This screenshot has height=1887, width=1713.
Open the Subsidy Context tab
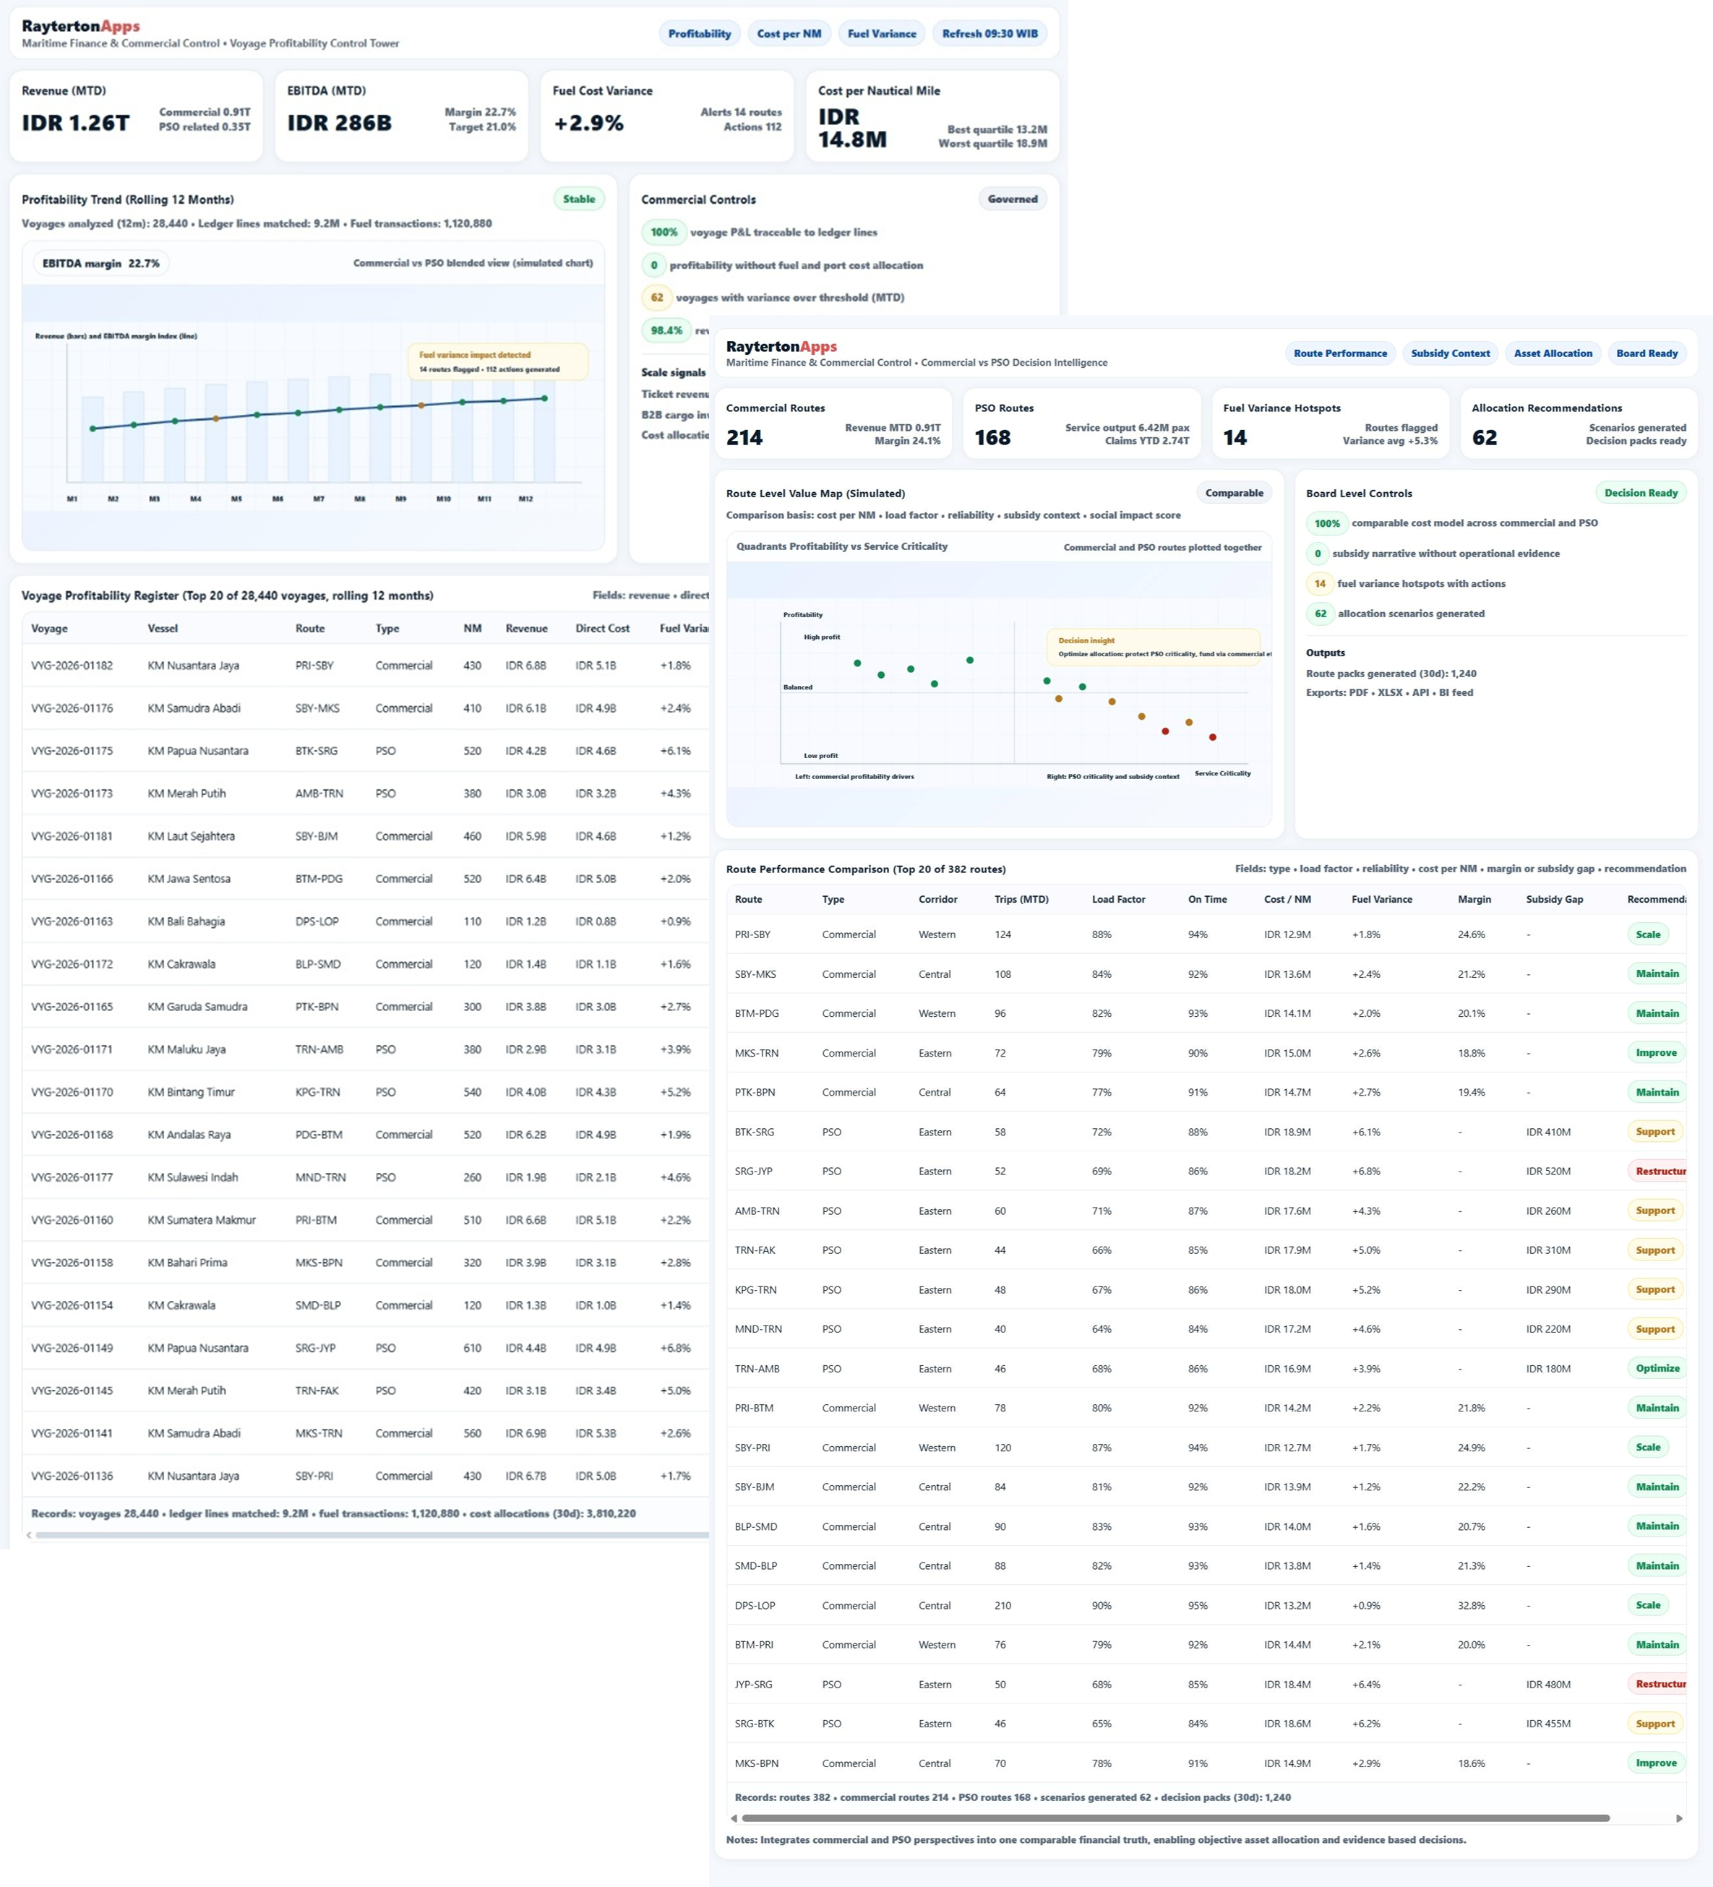point(1449,353)
